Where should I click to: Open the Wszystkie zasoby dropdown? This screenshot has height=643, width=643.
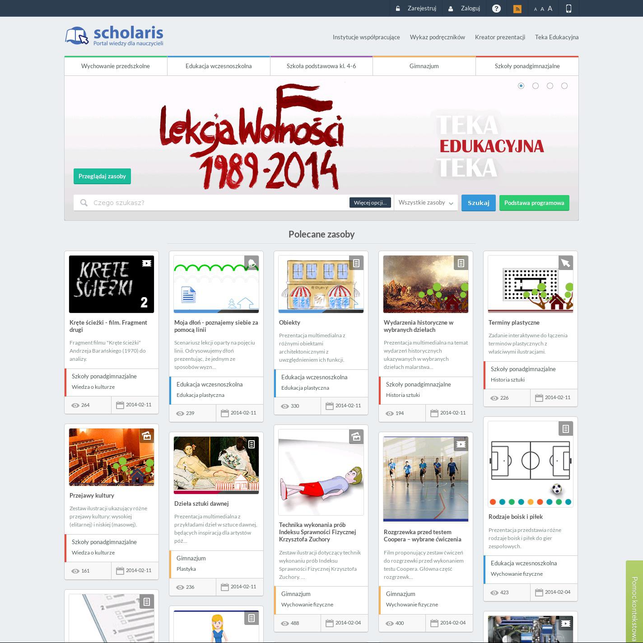[x=425, y=203]
